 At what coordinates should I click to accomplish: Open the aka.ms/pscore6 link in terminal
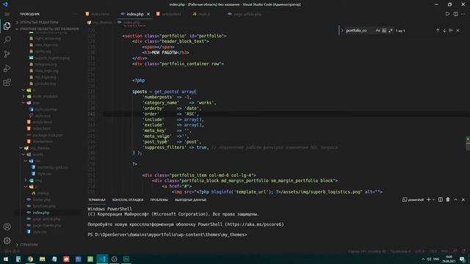(x=255, y=224)
